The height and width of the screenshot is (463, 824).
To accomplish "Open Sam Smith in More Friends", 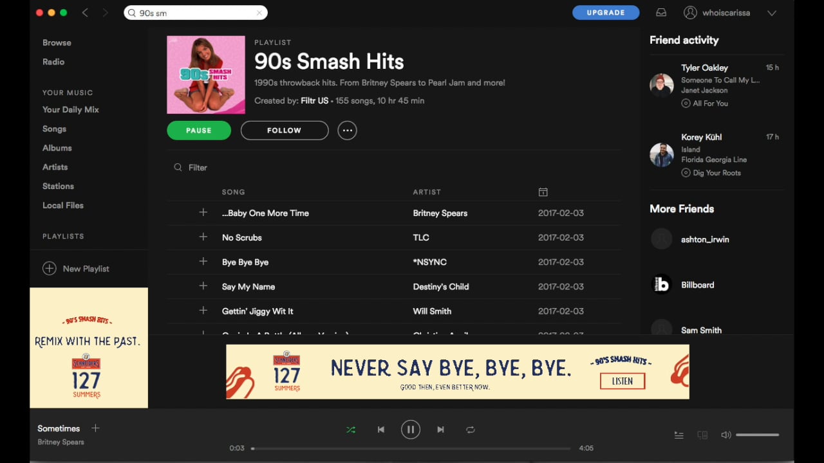I will click(702, 330).
